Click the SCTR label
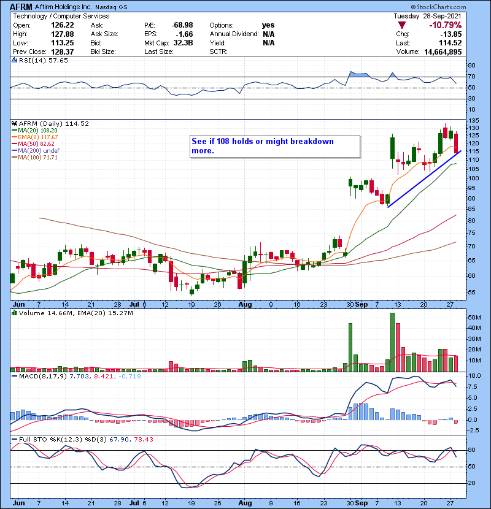Image resolution: width=491 pixels, height=509 pixels. click(x=218, y=52)
